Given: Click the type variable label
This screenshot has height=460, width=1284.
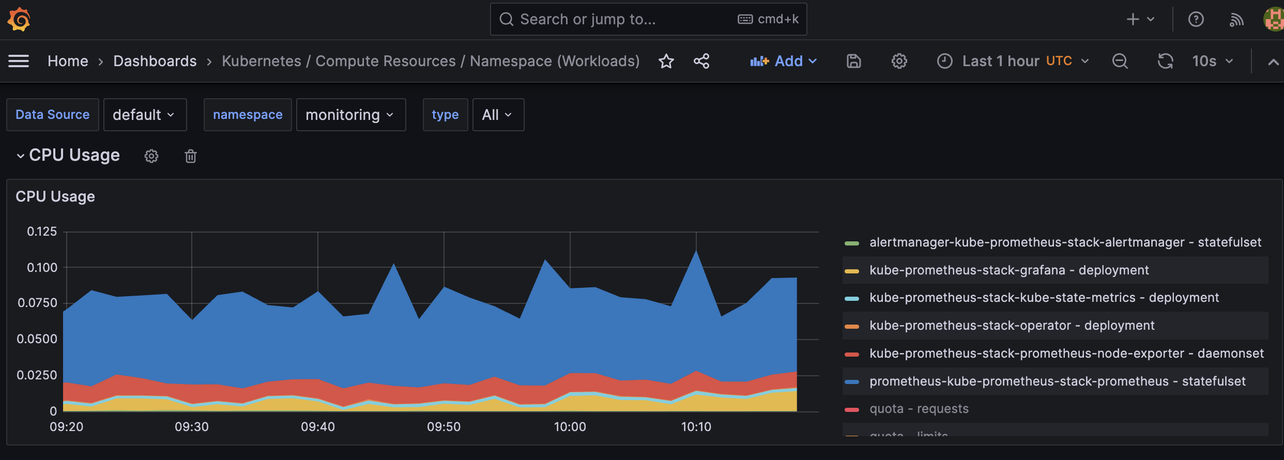Looking at the screenshot, I should (x=445, y=115).
